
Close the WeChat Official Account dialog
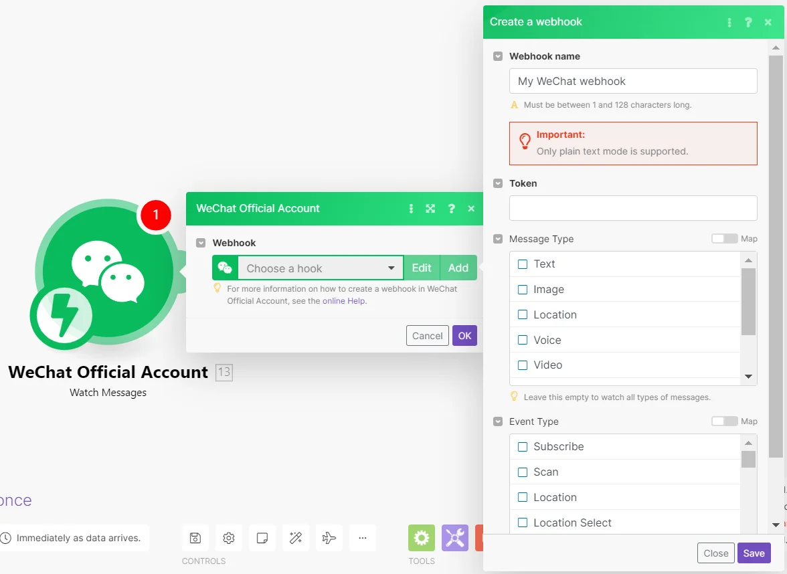pos(471,209)
